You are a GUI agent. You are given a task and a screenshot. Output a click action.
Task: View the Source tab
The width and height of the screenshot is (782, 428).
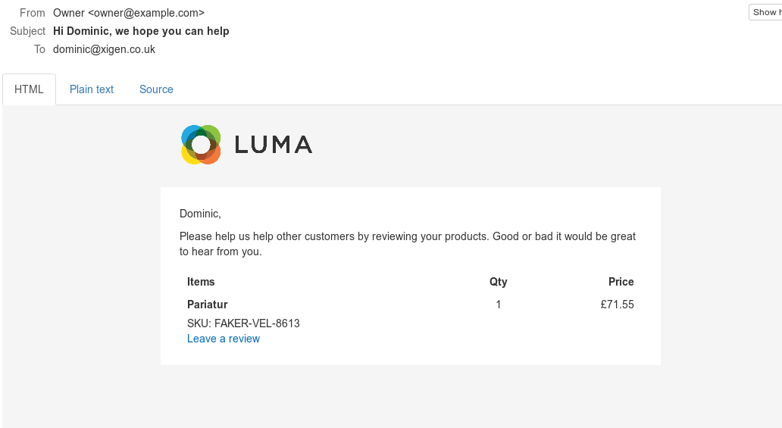pos(156,89)
